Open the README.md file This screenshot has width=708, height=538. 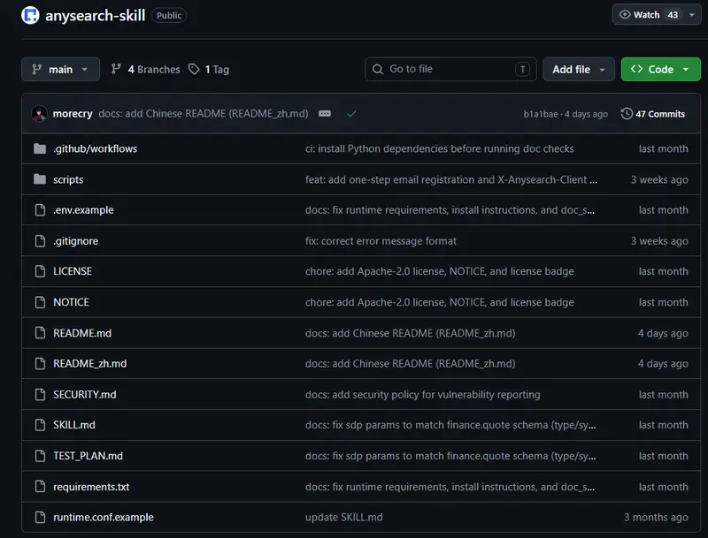[x=82, y=333]
